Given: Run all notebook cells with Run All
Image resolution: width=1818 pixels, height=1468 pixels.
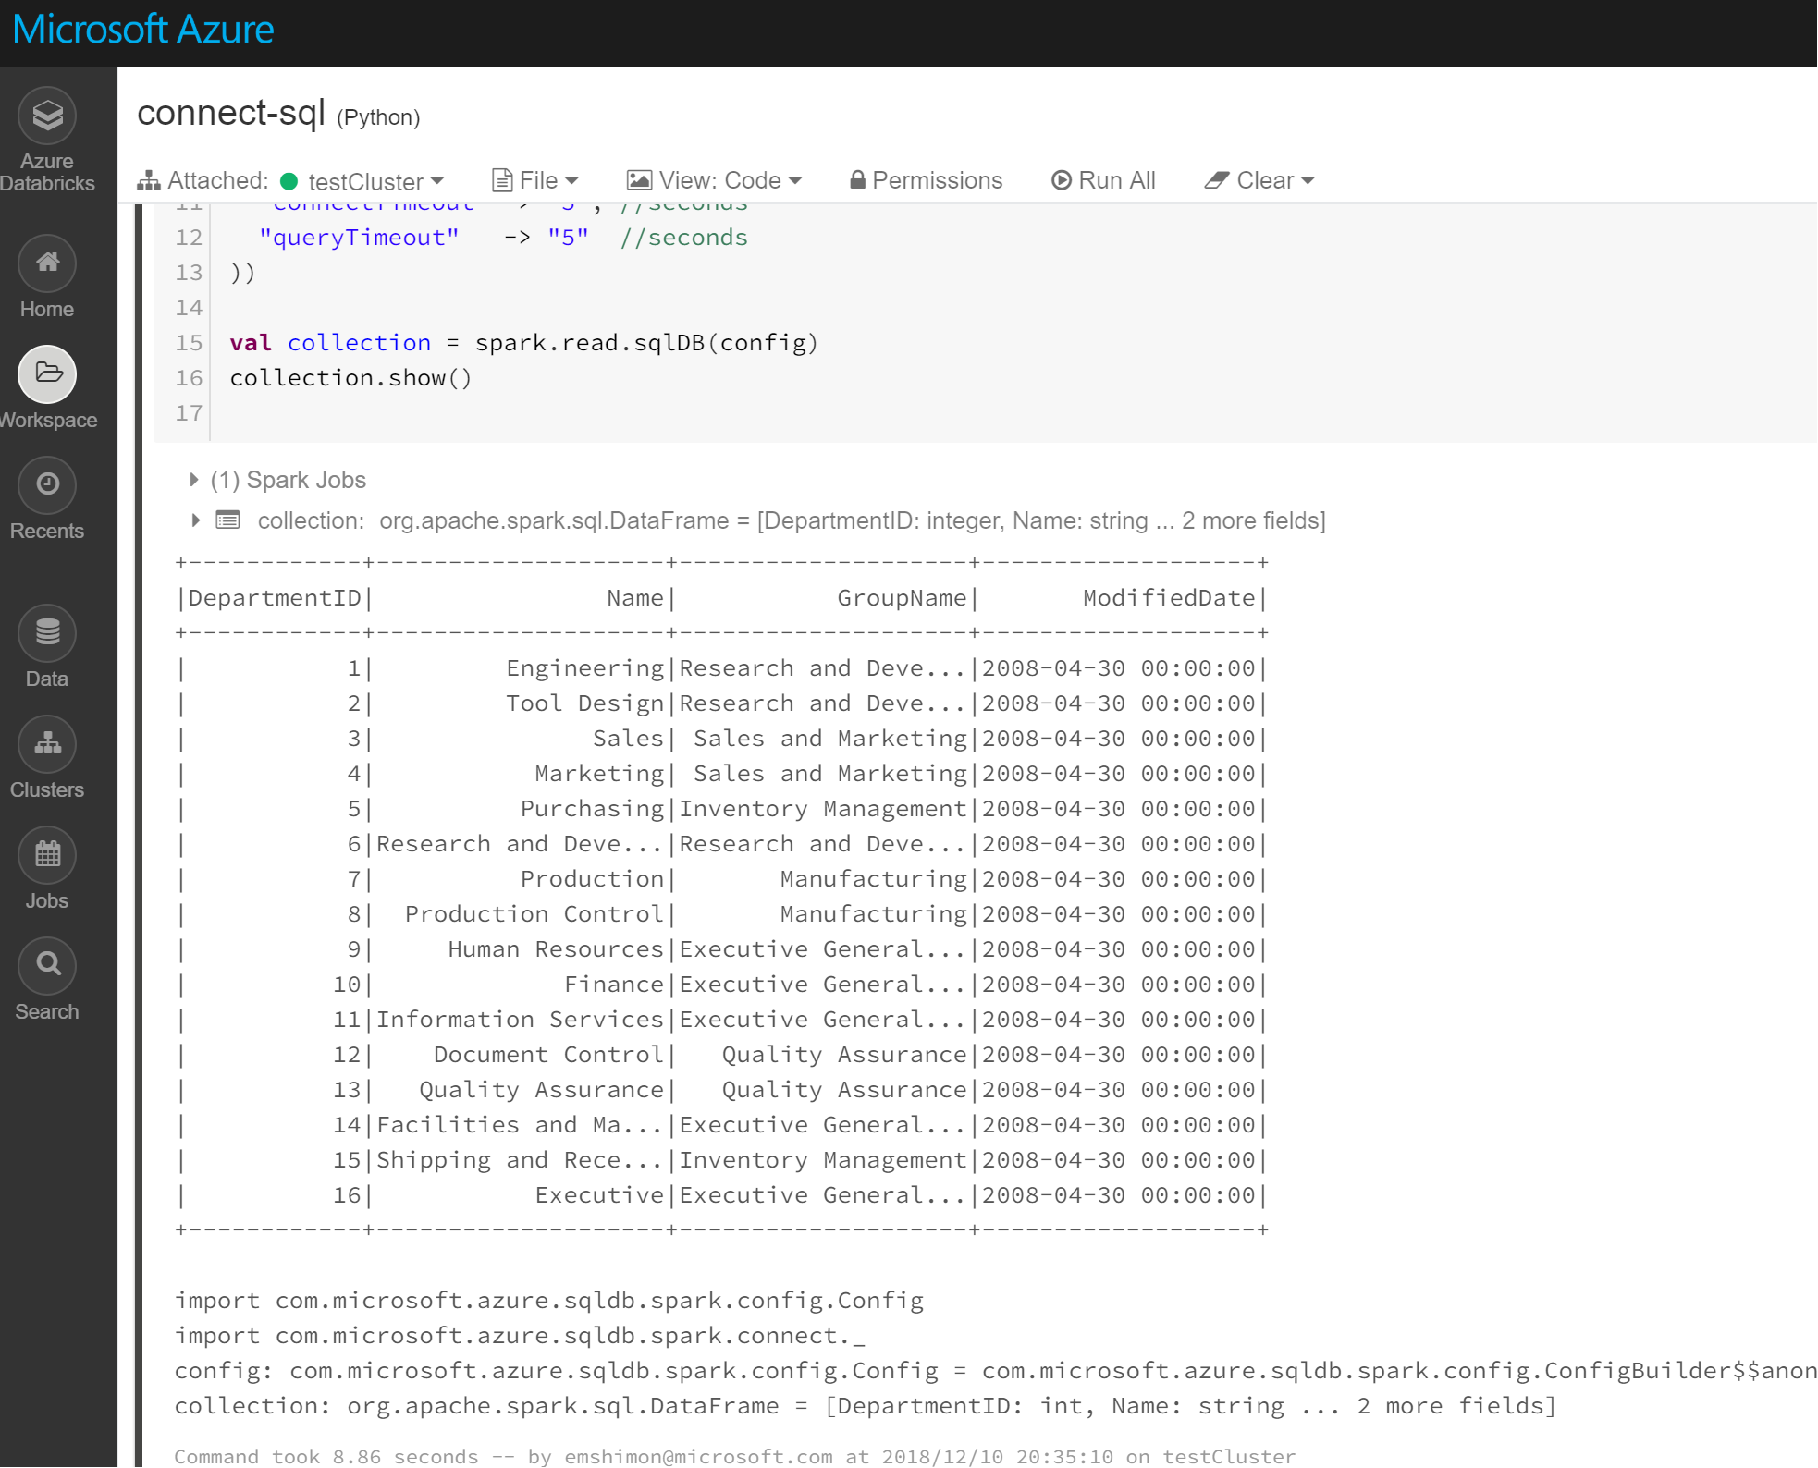Looking at the screenshot, I should click(1105, 180).
